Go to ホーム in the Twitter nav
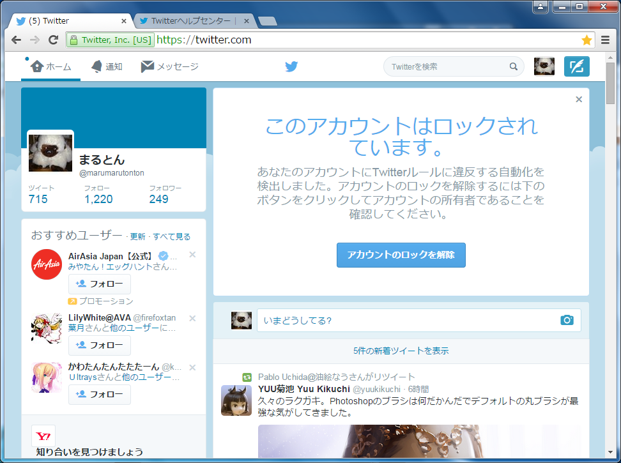The width and height of the screenshot is (621, 463). point(50,66)
